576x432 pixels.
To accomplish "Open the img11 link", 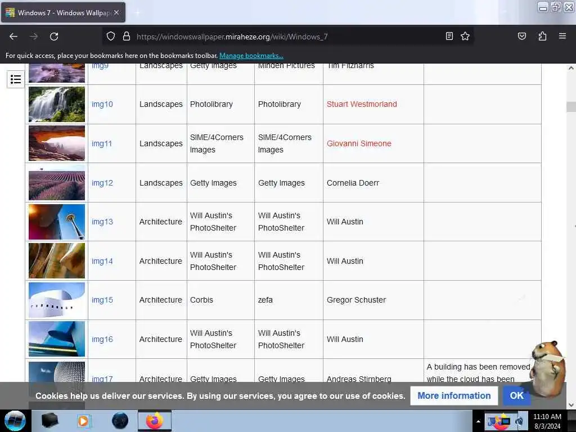I will tap(102, 143).
